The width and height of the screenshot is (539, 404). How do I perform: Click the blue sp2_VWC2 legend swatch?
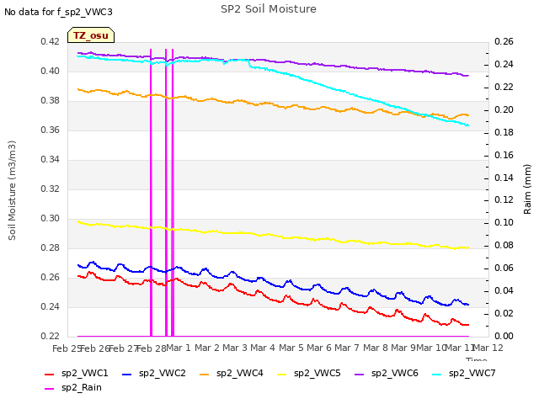click(x=127, y=374)
